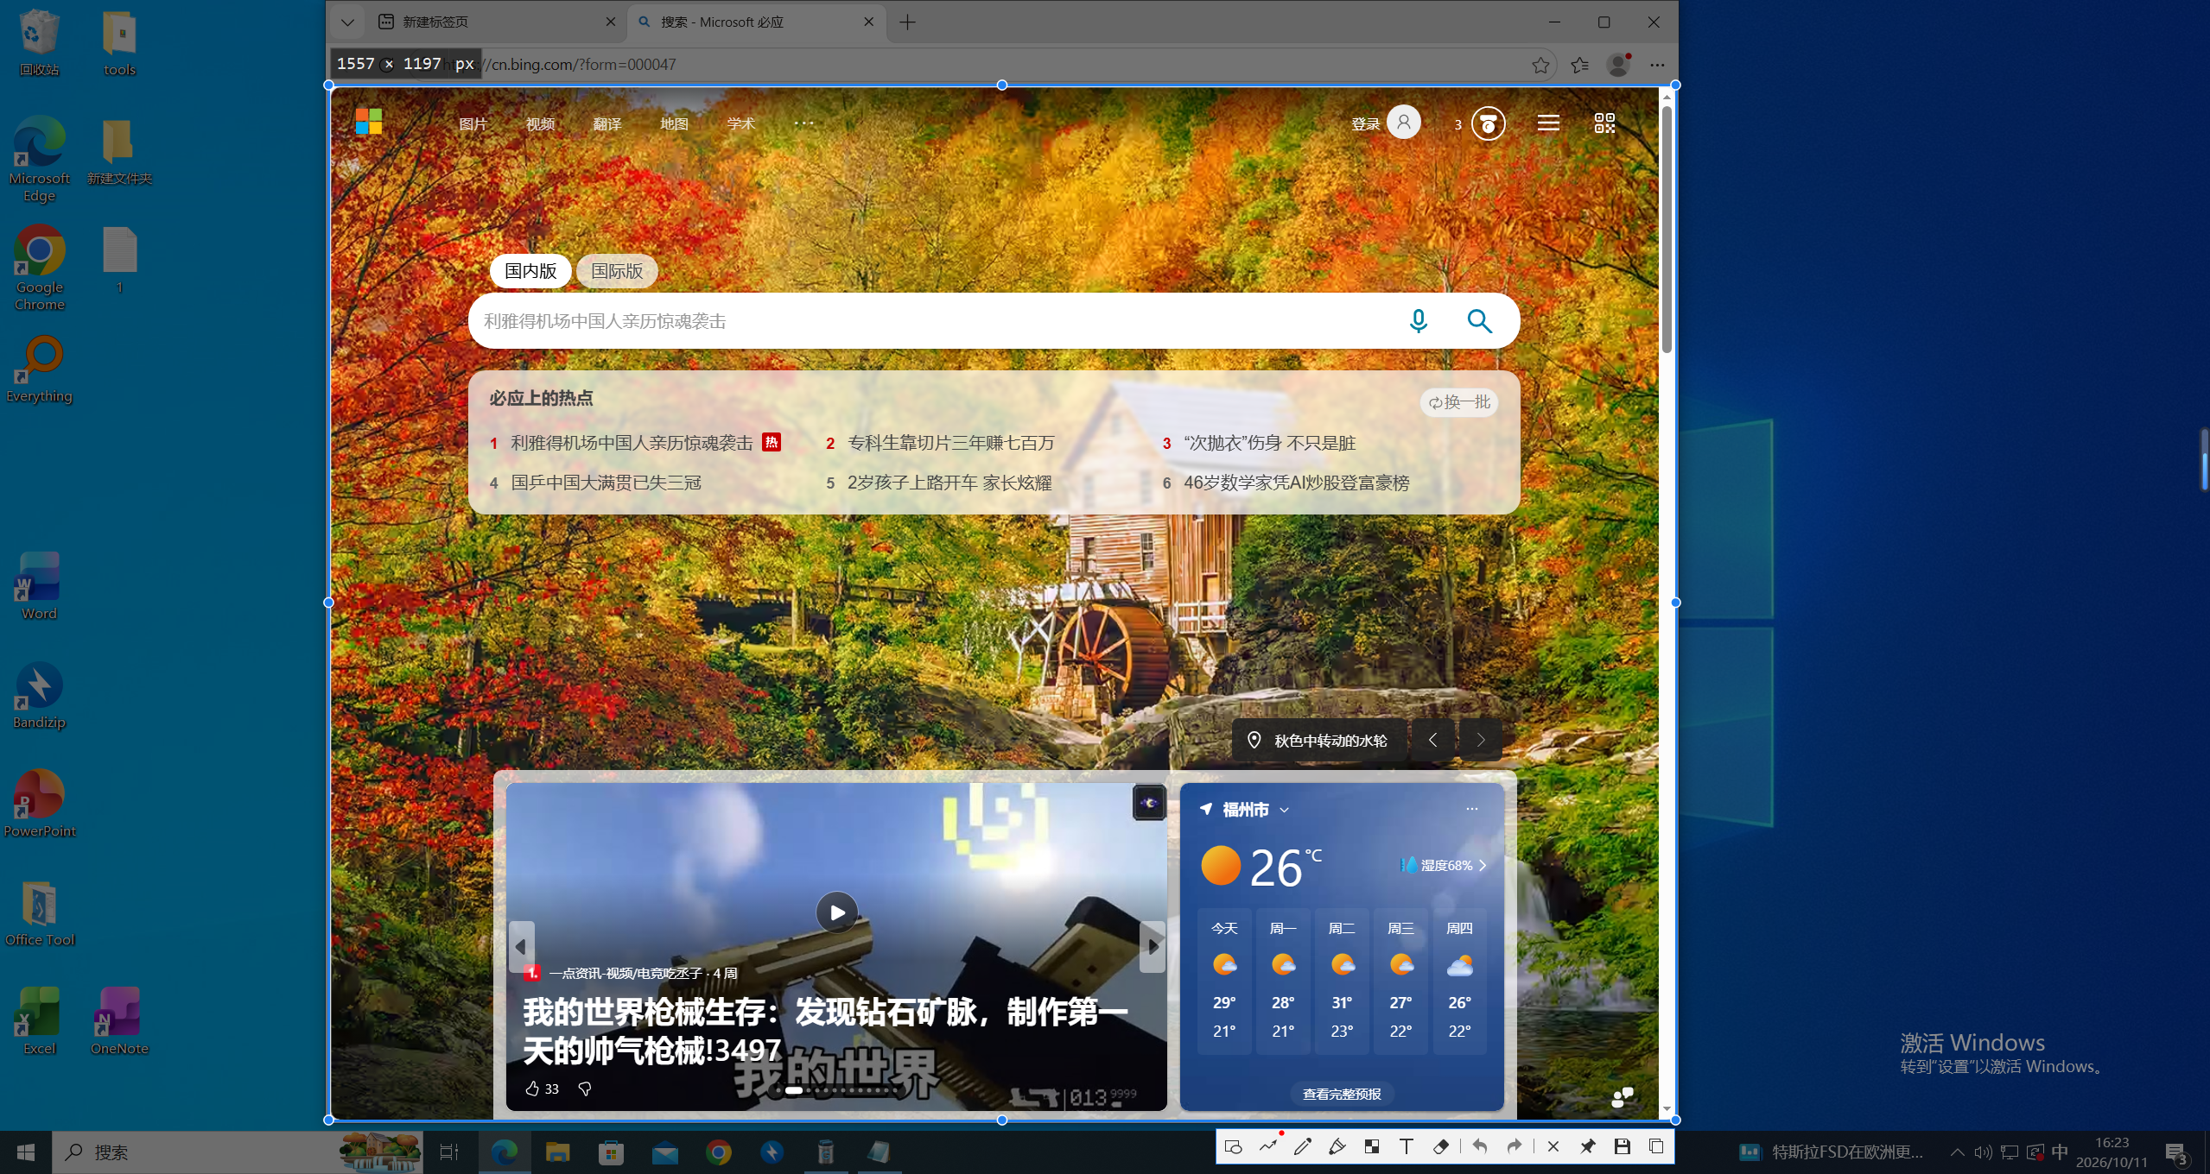Select the text annotation tool
The image size is (2210, 1174).
(x=1407, y=1146)
